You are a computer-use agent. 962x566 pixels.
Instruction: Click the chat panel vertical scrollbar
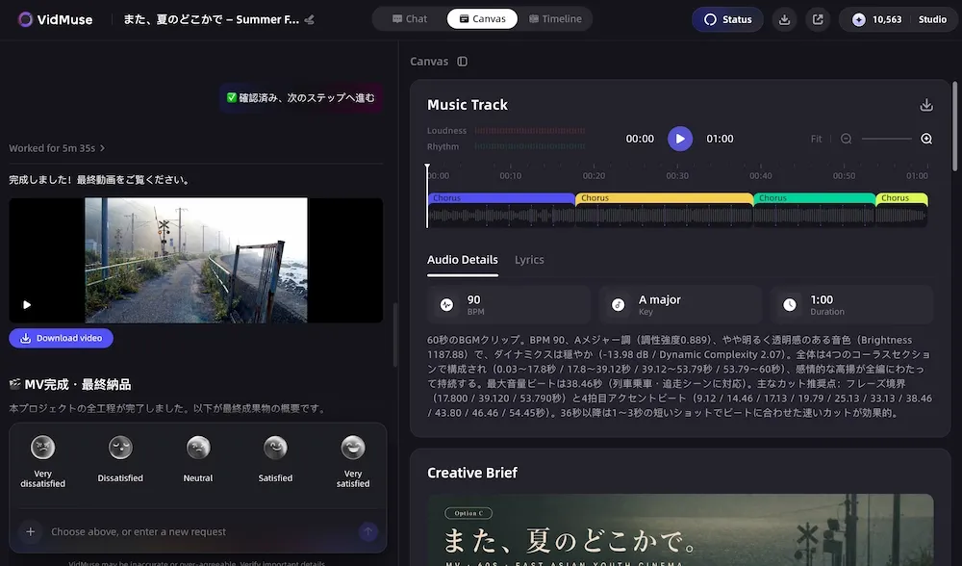click(395, 335)
